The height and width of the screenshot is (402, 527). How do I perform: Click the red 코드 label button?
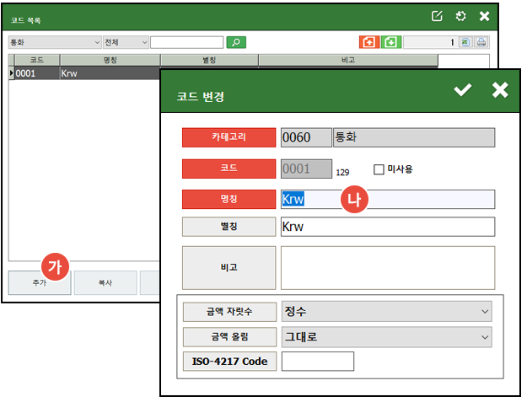pos(229,169)
